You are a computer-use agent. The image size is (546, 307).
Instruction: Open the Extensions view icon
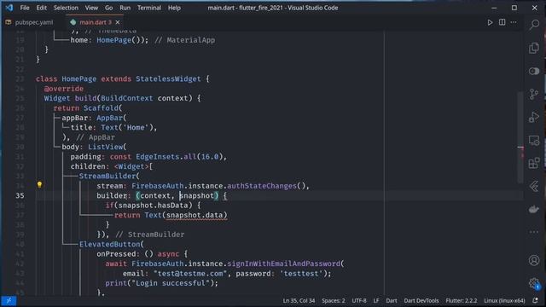pos(534,163)
